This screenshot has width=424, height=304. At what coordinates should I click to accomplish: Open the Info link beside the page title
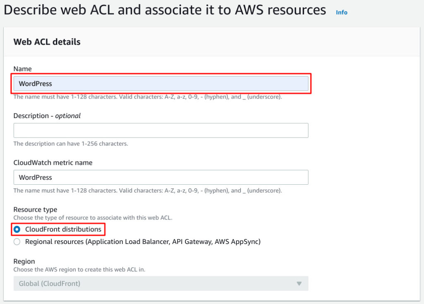tap(342, 12)
